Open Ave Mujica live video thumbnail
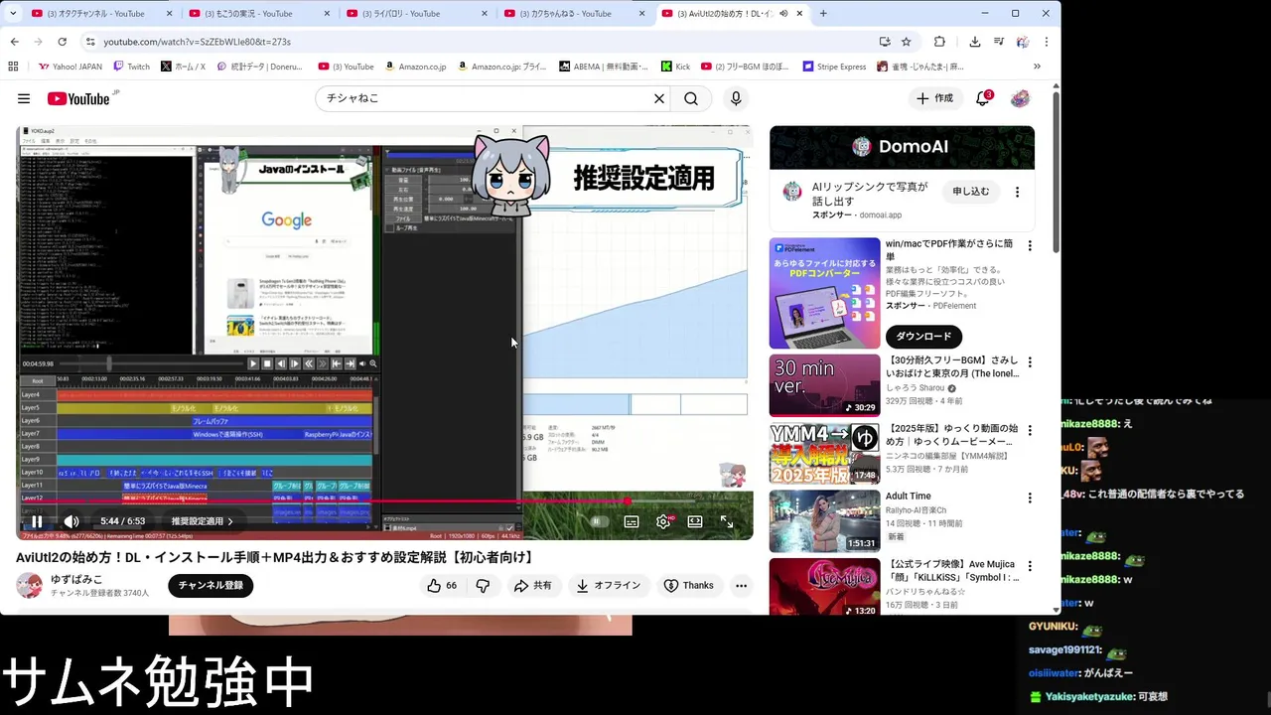Viewport: 1271px width, 715px height. click(824, 587)
